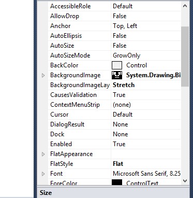The width and height of the screenshot is (193, 198).
Task: Click the BackColor Control color swatch
Action: pos(117,65)
